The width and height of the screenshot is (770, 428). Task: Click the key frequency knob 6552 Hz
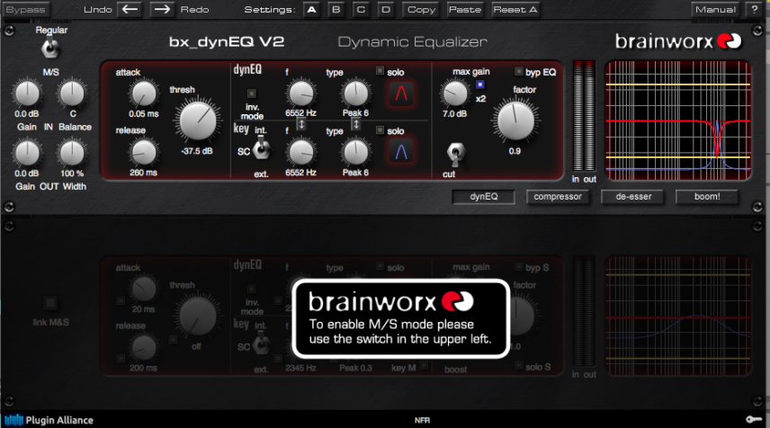(x=301, y=153)
